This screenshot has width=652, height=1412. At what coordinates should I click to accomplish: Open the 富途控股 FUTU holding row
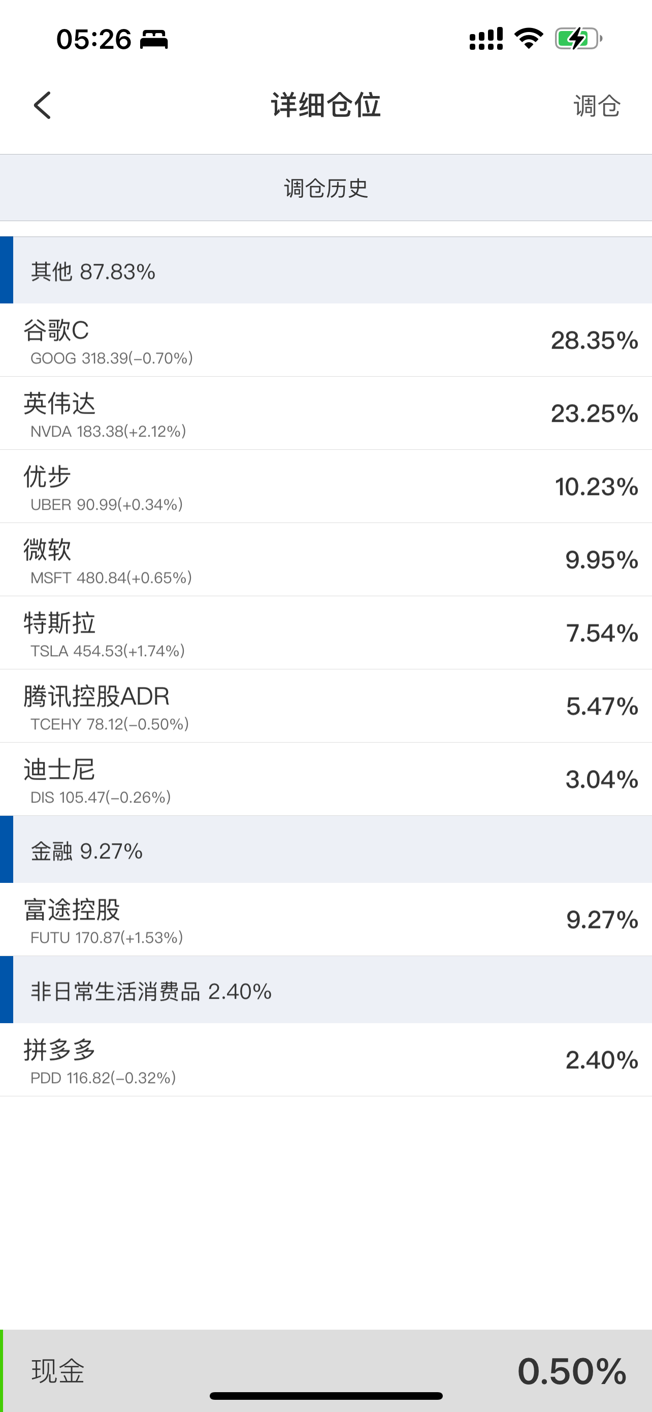(x=327, y=920)
